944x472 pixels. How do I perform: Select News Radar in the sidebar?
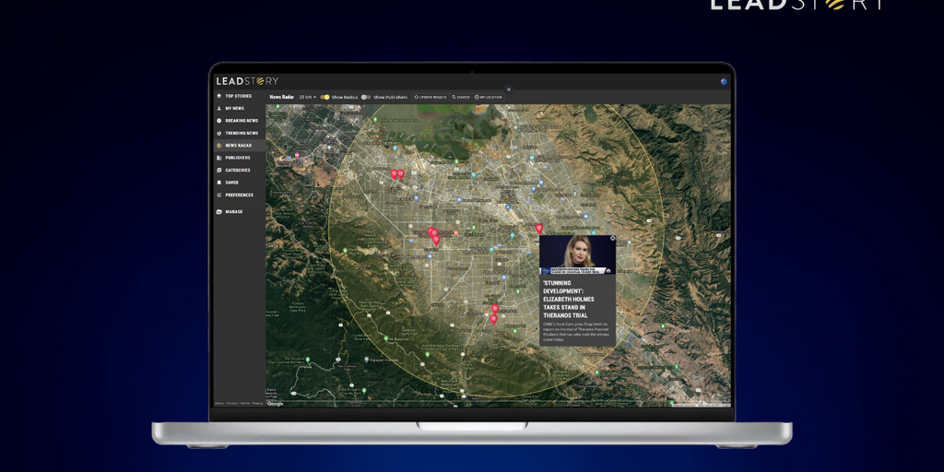(240, 146)
